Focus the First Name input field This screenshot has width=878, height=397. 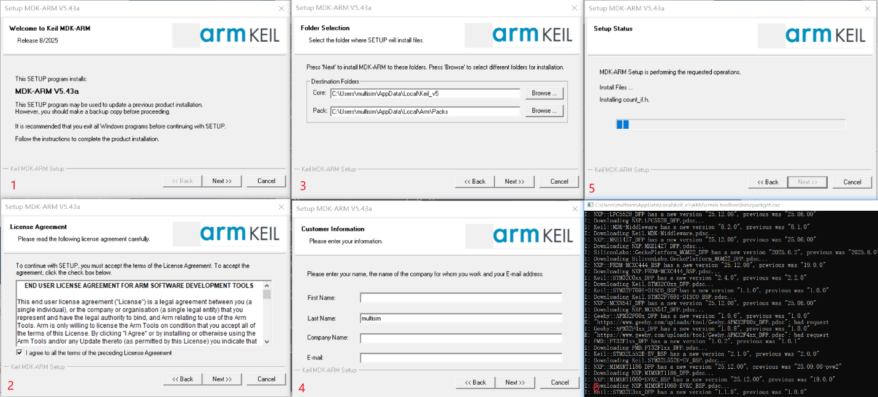point(461,298)
